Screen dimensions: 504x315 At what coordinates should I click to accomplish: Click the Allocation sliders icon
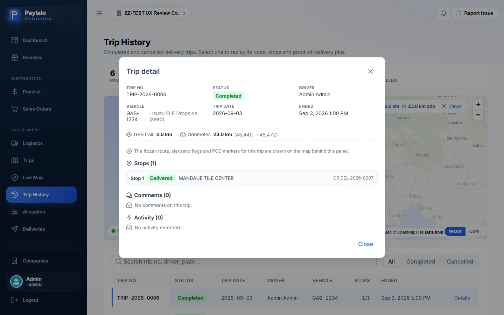(15, 212)
